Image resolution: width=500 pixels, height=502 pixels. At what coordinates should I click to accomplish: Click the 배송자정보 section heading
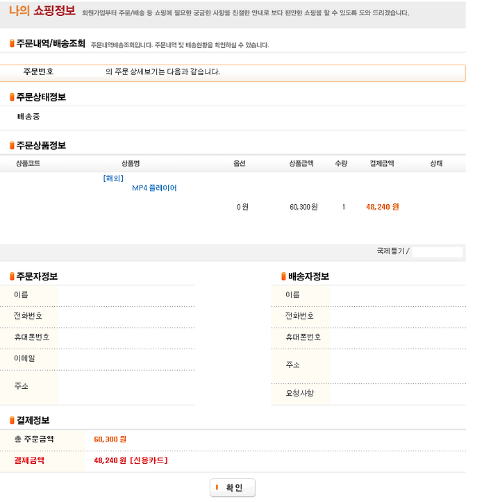coord(309,276)
